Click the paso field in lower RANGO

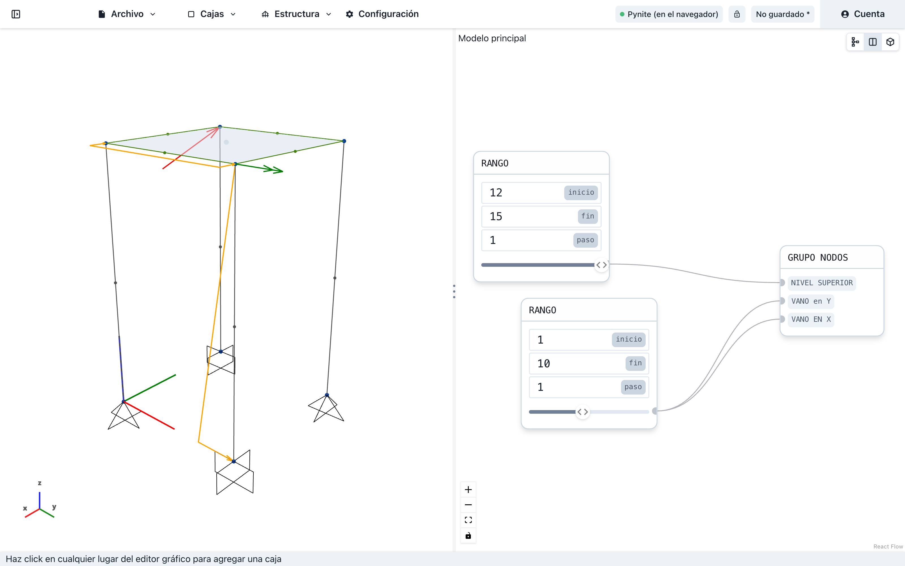tap(589, 387)
